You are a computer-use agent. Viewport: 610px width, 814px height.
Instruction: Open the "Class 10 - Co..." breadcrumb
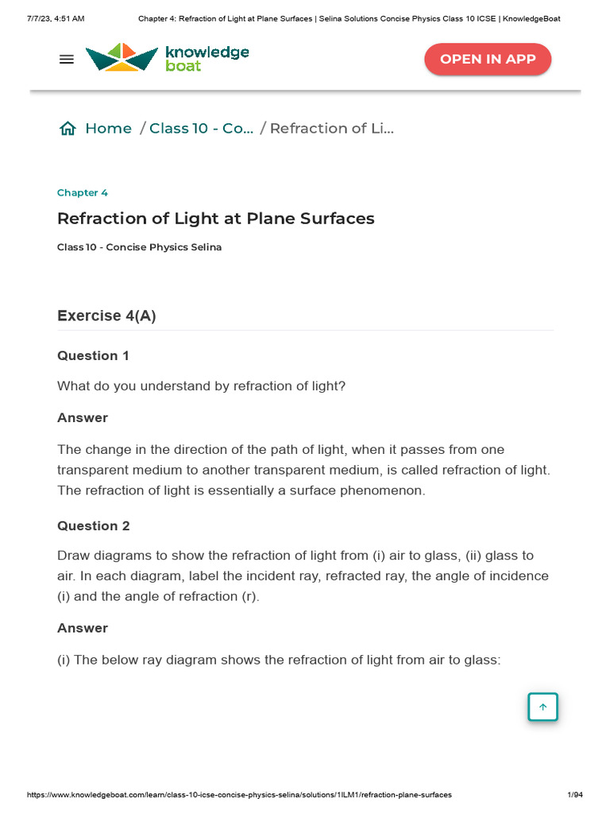coord(201,129)
